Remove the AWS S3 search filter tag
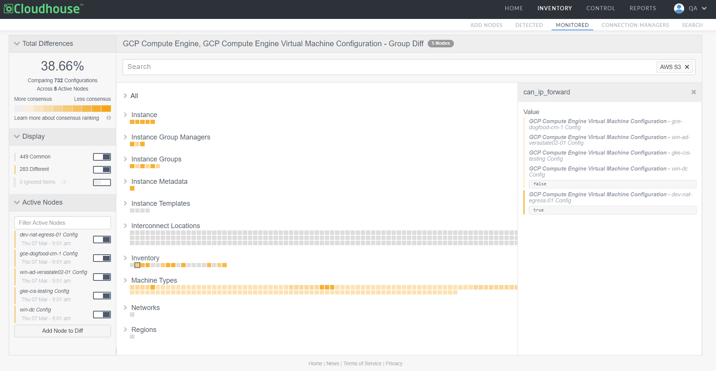This screenshot has width=716, height=371. click(687, 67)
